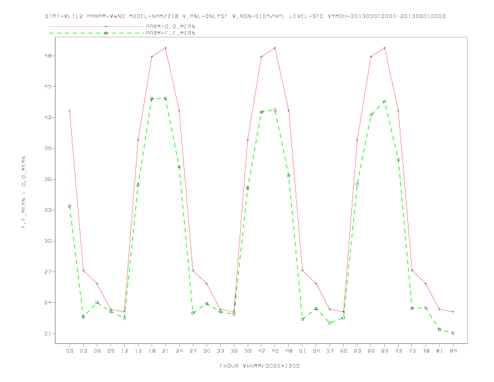Click the green circle data point at hour 84

(453, 333)
